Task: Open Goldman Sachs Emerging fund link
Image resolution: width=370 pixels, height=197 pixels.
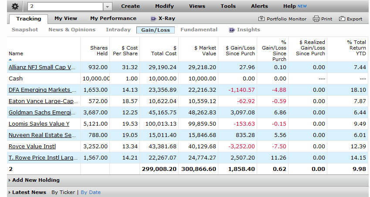Action: pyautogui.click(x=42, y=113)
